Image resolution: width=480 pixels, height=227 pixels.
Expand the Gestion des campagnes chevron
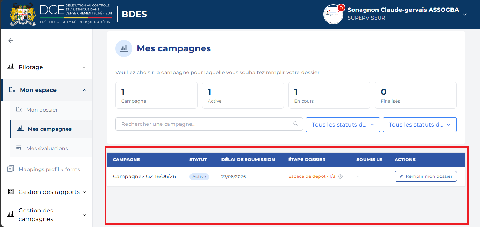pyautogui.click(x=84, y=215)
